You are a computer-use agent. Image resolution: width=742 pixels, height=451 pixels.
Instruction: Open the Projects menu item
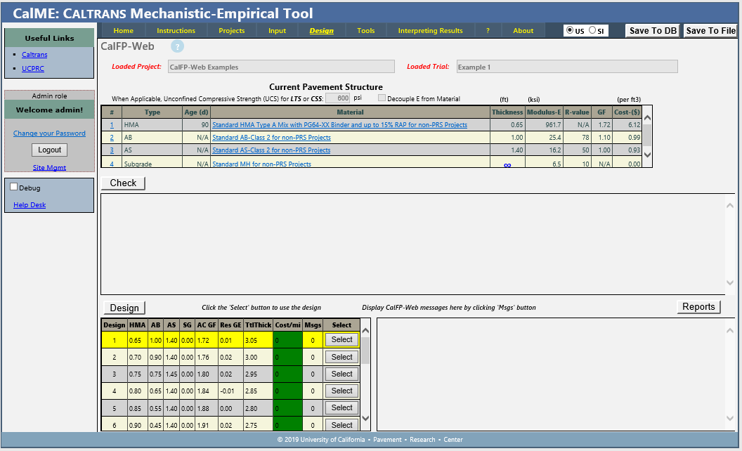pyautogui.click(x=231, y=30)
